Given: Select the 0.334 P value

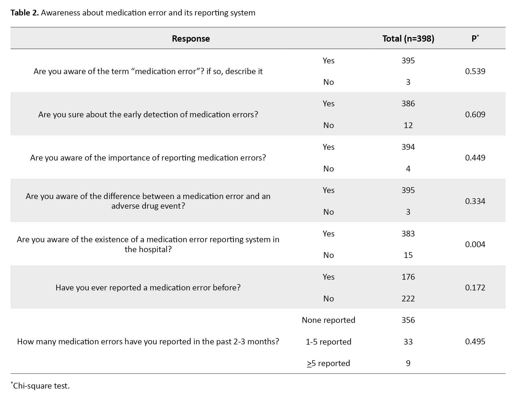Looking at the screenshot, I should pyautogui.click(x=475, y=201).
